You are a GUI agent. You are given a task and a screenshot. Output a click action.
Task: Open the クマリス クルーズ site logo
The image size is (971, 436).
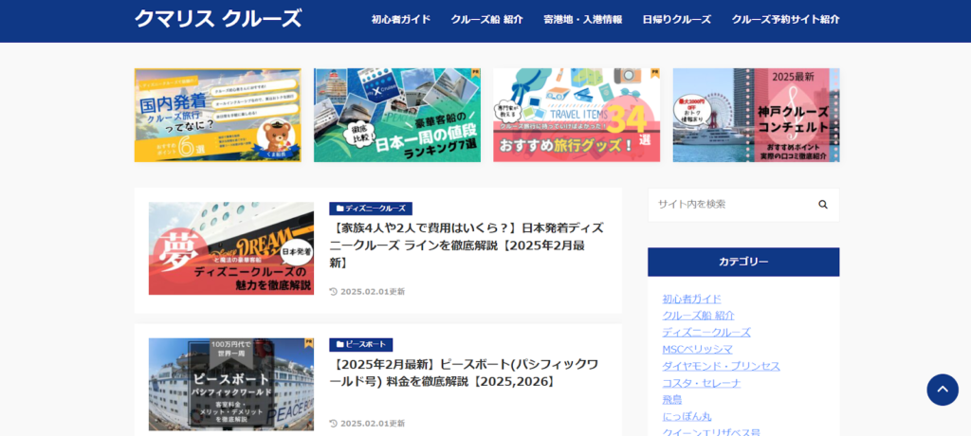[218, 19]
